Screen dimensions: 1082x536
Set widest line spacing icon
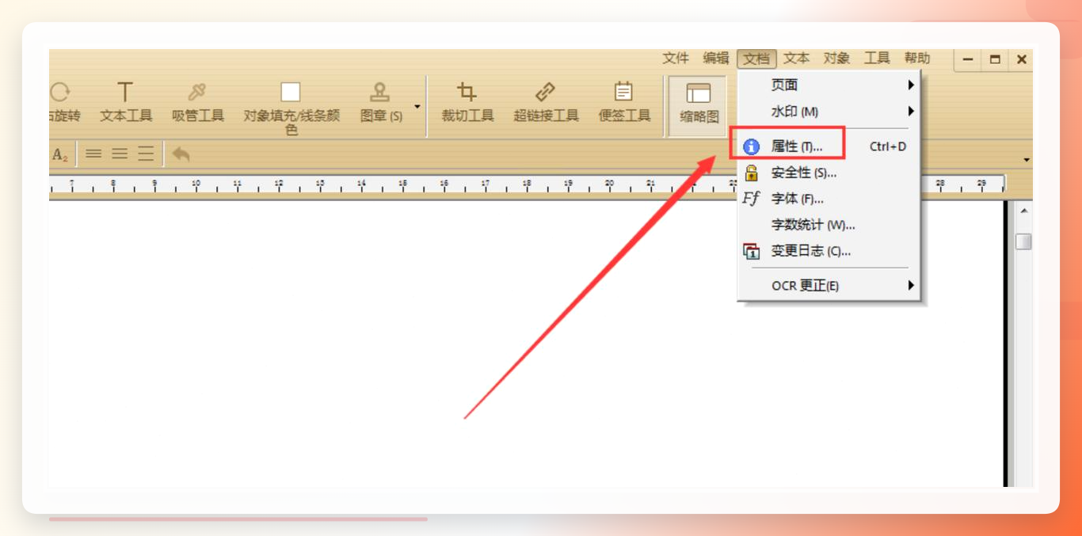click(146, 154)
